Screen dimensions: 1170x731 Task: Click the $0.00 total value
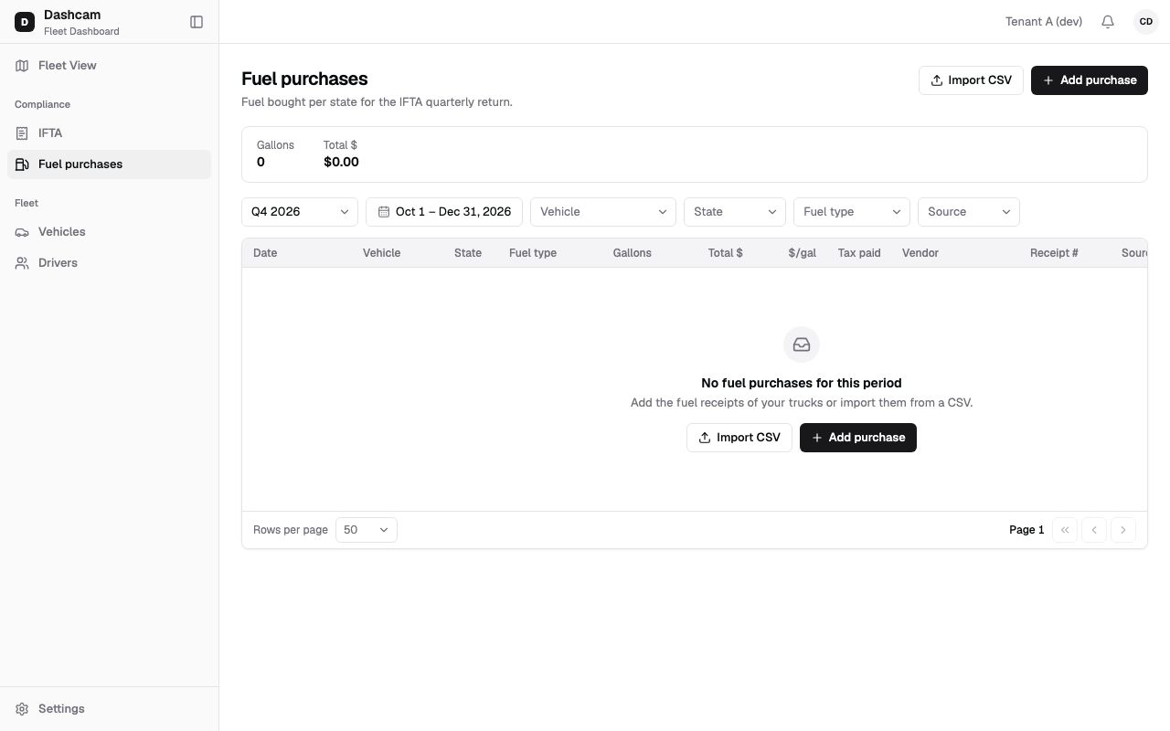[341, 163]
